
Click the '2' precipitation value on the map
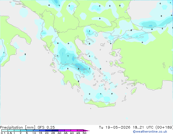pyautogui.click(x=79, y=69)
